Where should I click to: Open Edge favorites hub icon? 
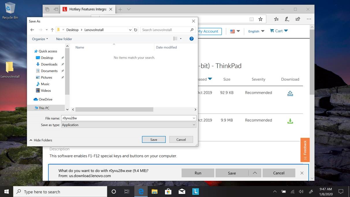pyautogui.click(x=276, y=19)
